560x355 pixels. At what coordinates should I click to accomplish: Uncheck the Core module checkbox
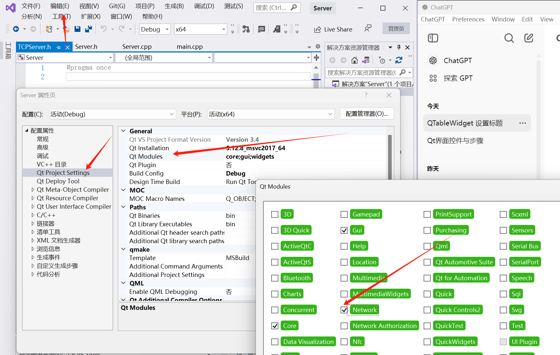point(275,326)
